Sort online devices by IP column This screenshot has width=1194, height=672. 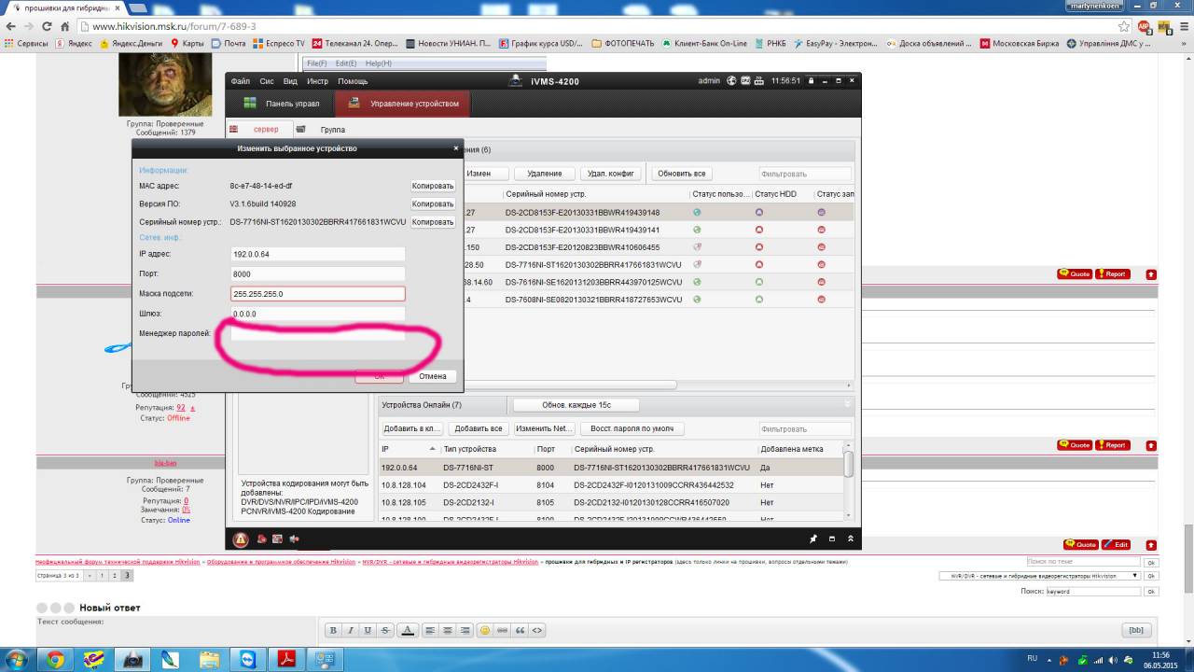(x=409, y=449)
